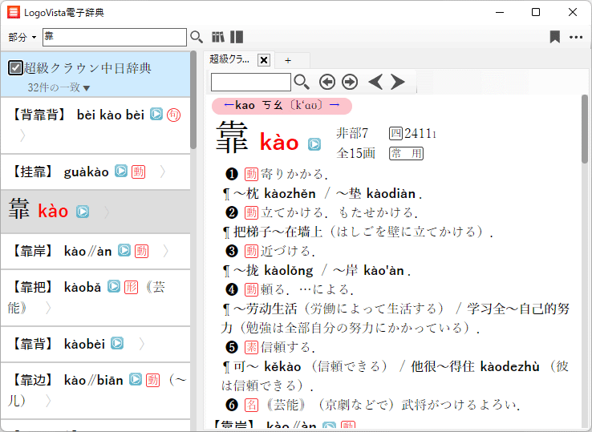Uncheck the 超級クラウン中日辞典 checkbox
The width and height of the screenshot is (592, 432).
[15, 68]
